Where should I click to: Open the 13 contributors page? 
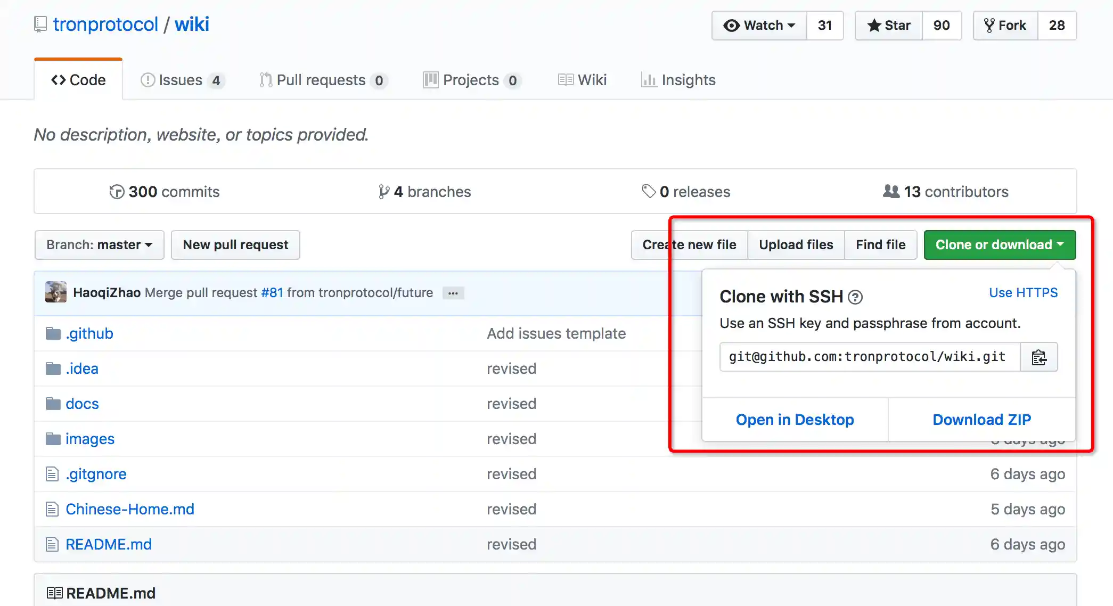(946, 192)
